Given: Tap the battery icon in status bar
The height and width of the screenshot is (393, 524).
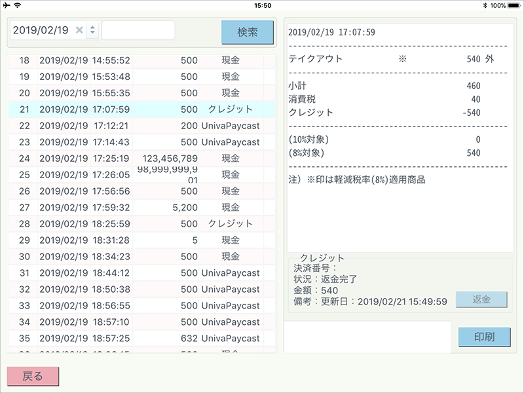Looking at the screenshot, I should point(513,5).
